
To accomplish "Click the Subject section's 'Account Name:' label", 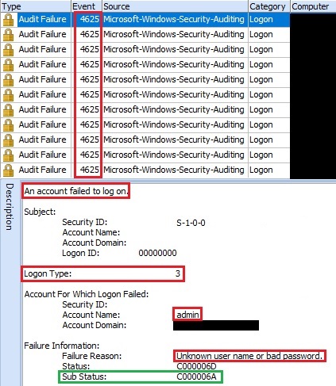I will 91,232.
